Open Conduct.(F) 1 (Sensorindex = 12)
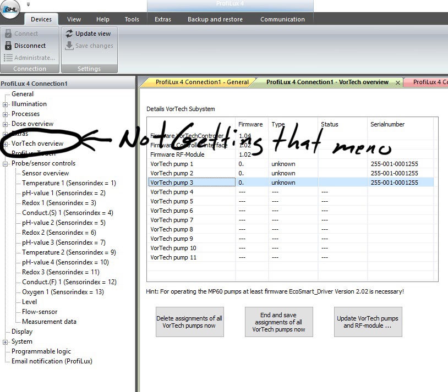Viewport: 448px width, 392px height. tap(69, 282)
